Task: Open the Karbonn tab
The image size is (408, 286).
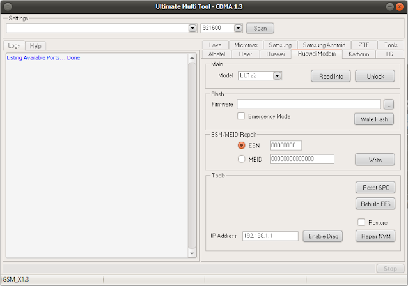Action: tap(359, 54)
